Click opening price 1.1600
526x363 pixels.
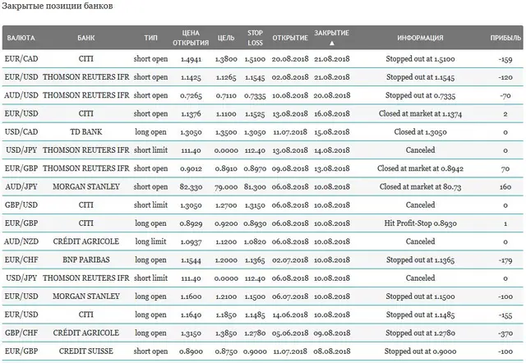191,296
